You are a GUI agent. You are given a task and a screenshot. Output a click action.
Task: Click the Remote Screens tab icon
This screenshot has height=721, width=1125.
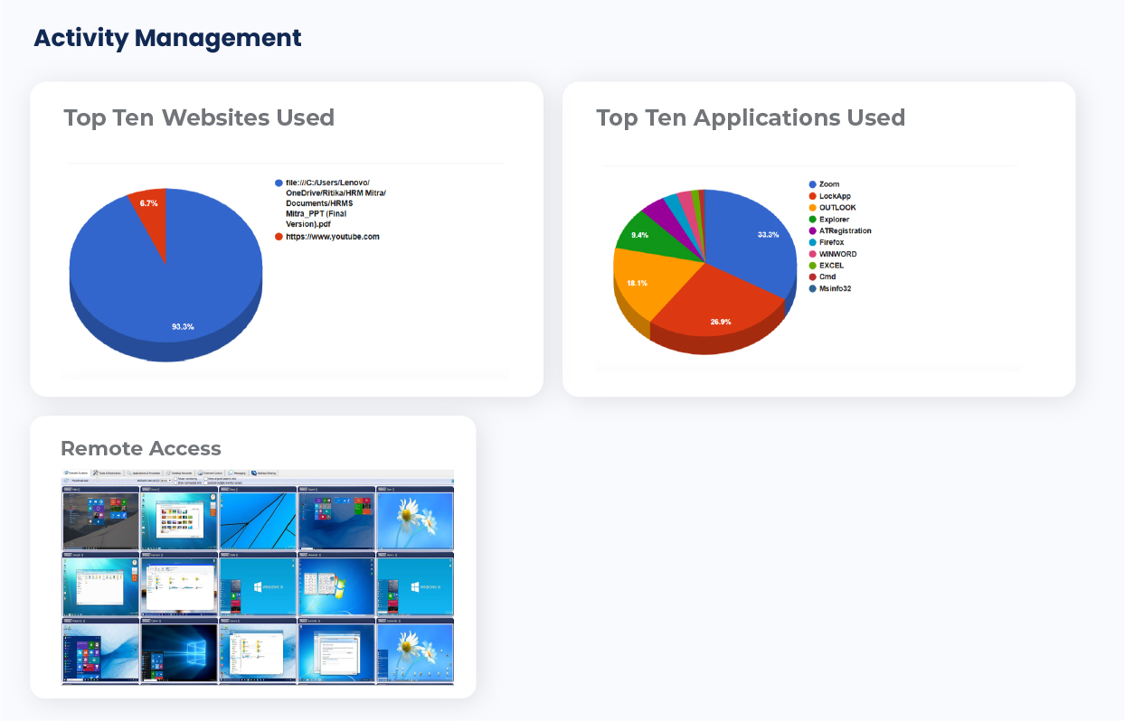(x=66, y=473)
